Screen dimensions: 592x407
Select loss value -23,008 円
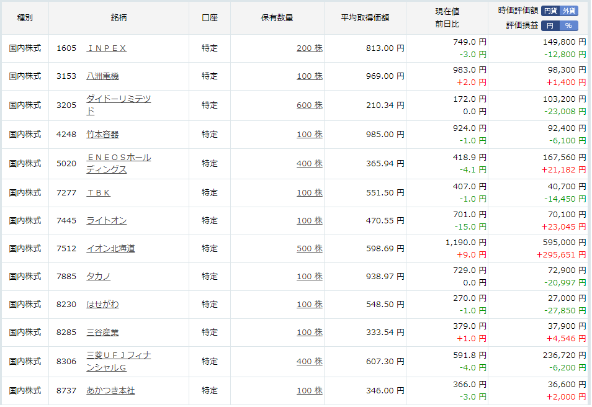pyautogui.click(x=565, y=112)
